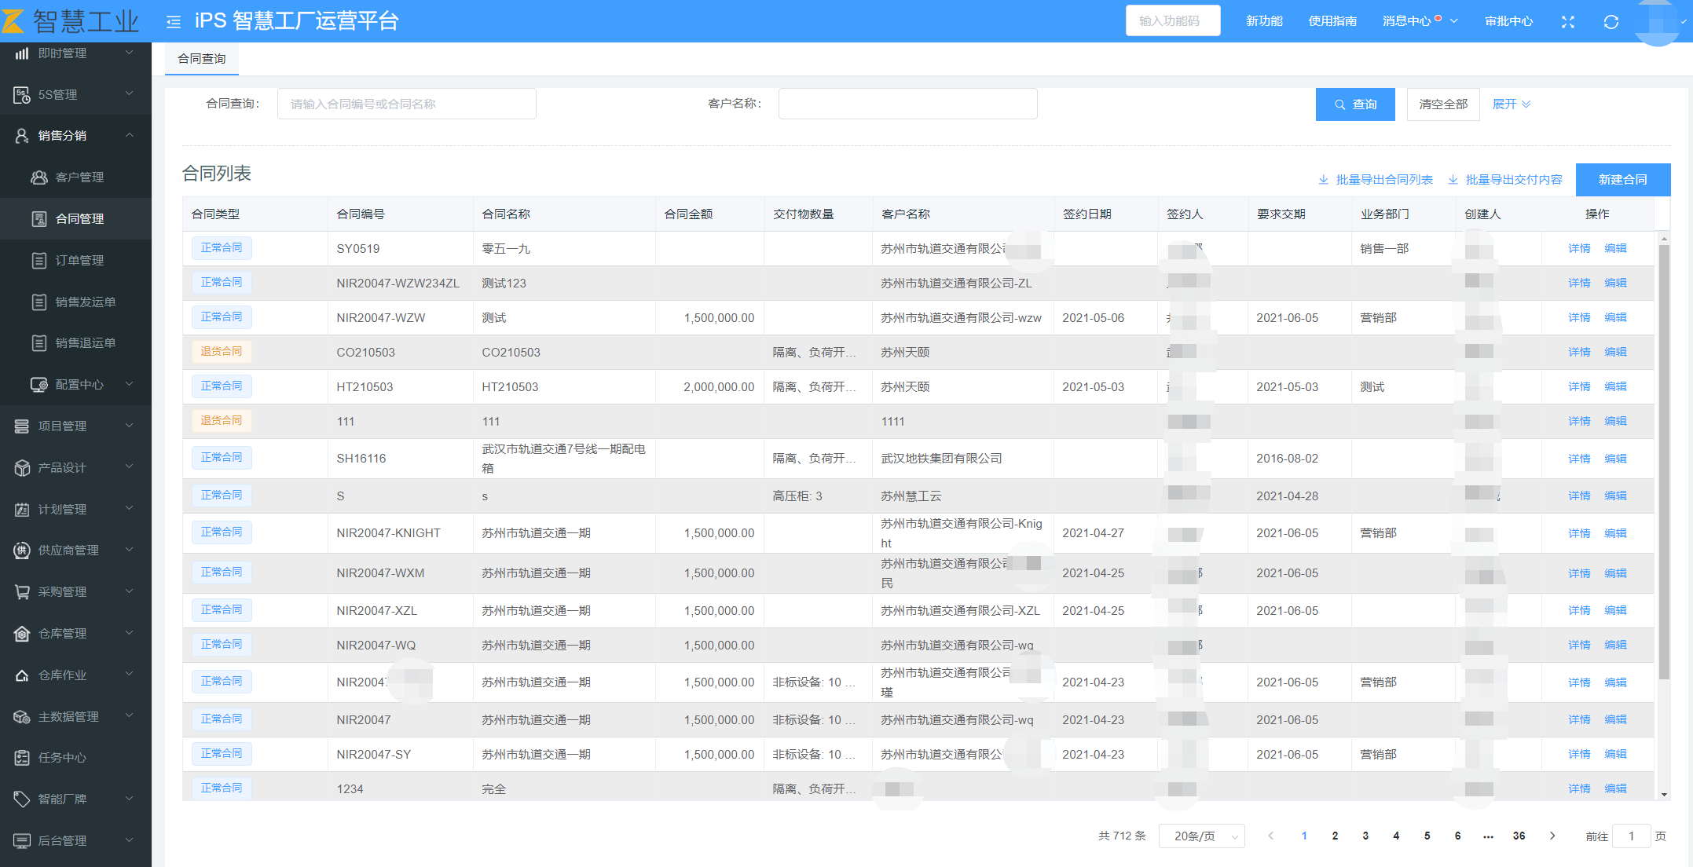The height and width of the screenshot is (867, 1693).
Task: Expand the 展开 filter options
Action: (x=1511, y=104)
